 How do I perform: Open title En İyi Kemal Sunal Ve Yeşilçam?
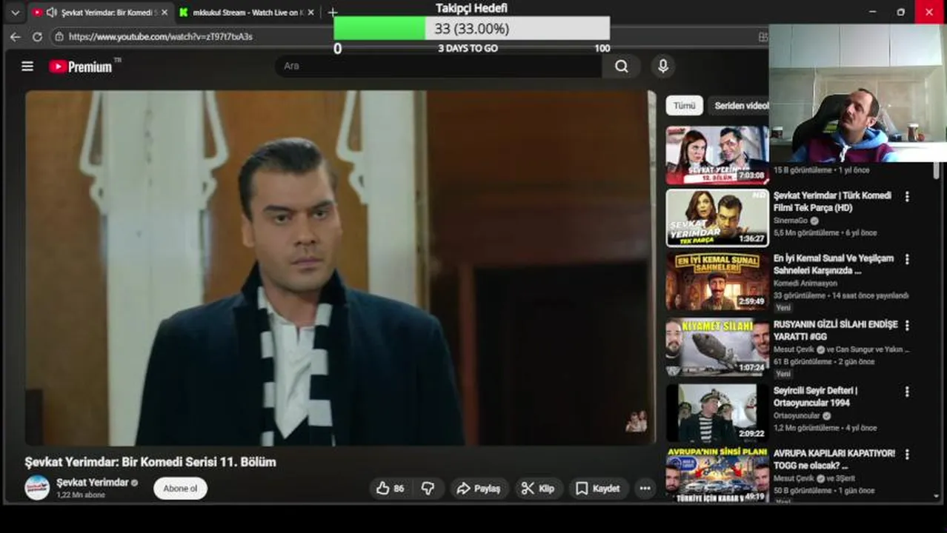pyautogui.click(x=834, y=264)
